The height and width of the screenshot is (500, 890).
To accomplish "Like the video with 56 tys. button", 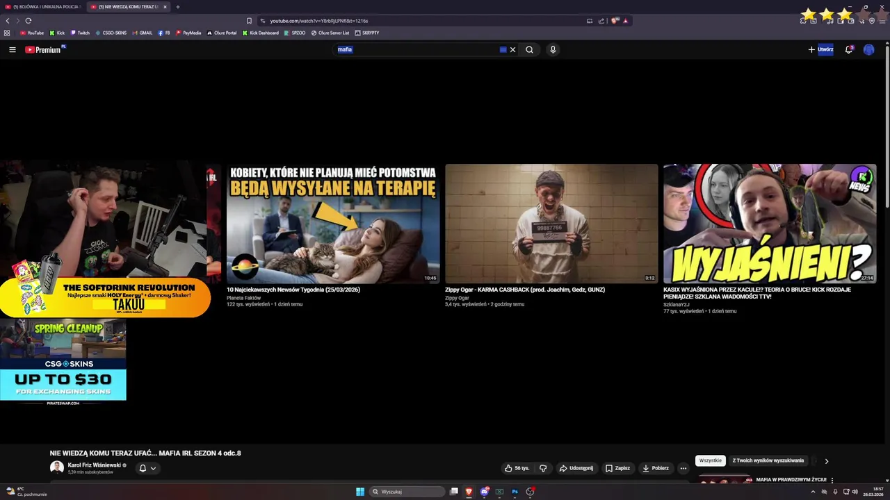I will click(517, 468).
